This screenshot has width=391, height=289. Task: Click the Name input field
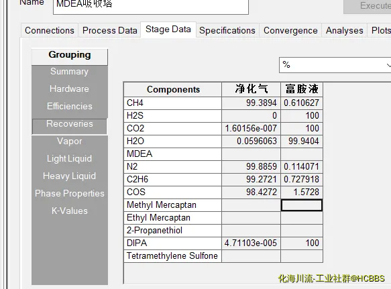tap(151, 6)
